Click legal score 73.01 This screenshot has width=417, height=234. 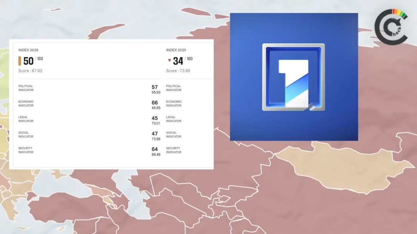click(x=156, y=123)
